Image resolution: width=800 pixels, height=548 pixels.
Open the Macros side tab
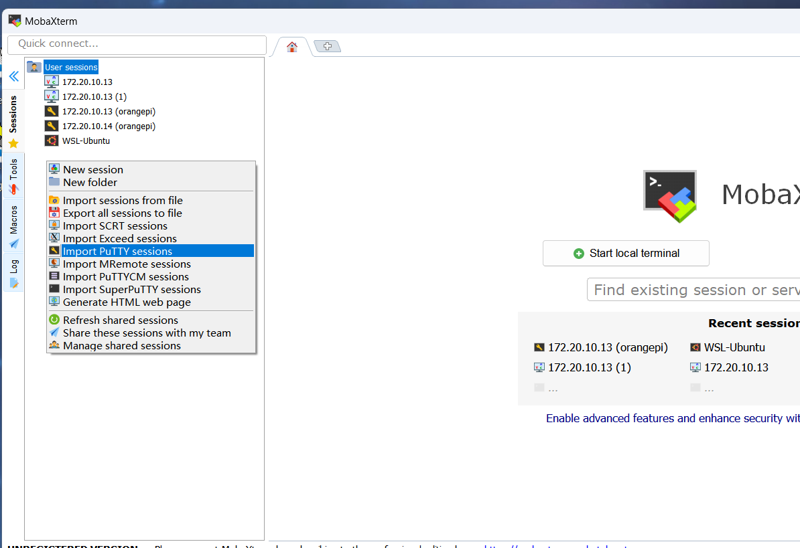[13, 227]
